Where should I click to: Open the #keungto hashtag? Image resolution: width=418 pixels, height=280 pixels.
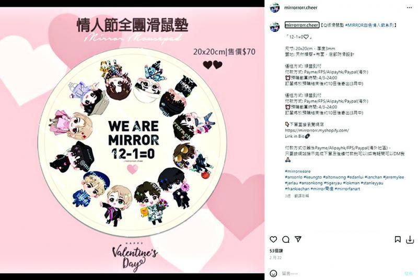[312, 177]
